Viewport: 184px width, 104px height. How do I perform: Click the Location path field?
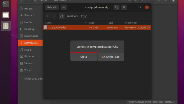click(114, 16)
